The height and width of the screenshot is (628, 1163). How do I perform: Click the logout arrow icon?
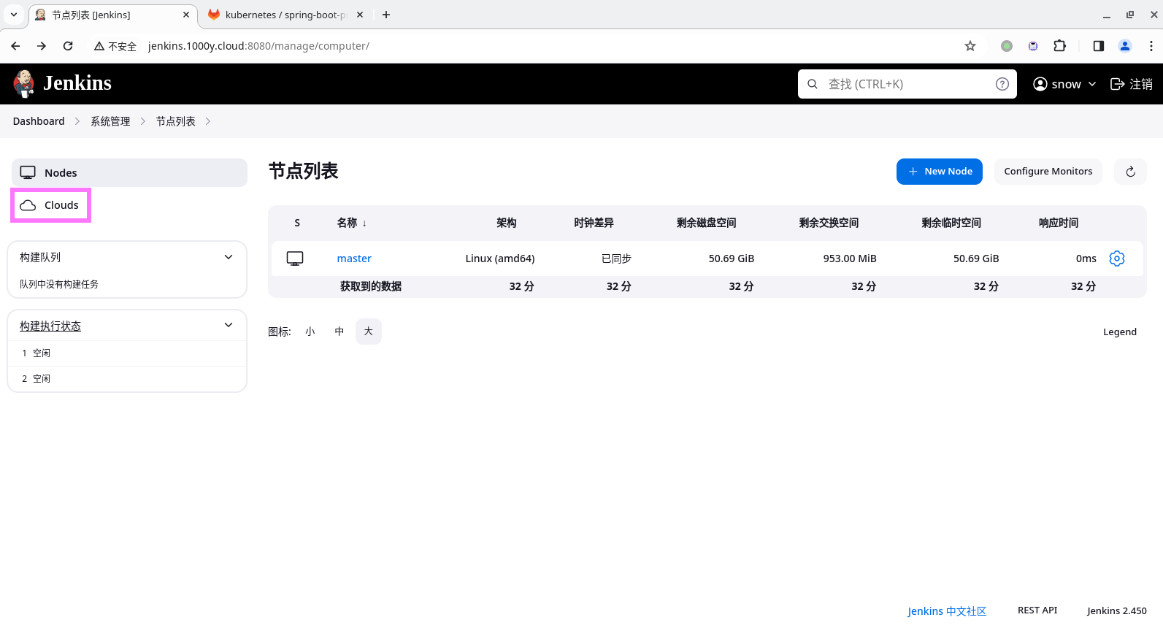coord(1117,84)
